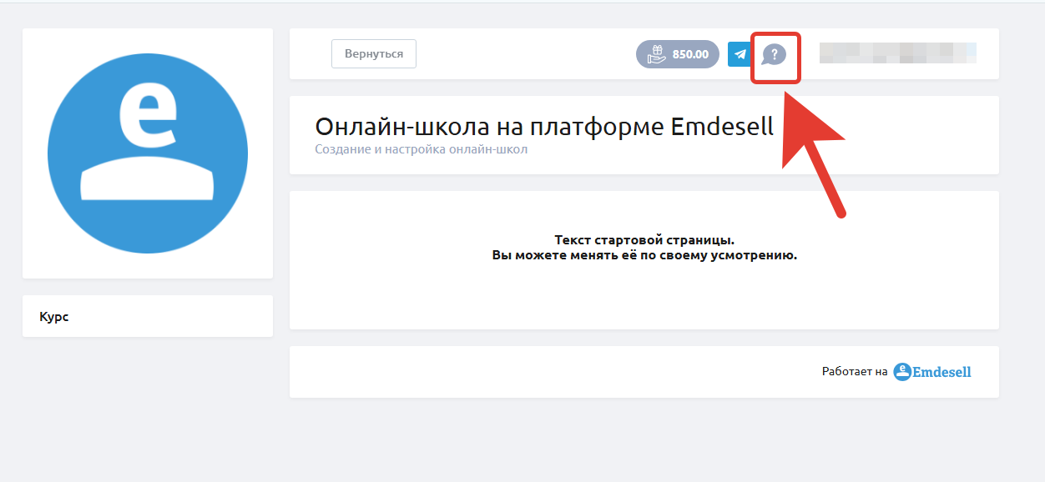The height and width of the screenshot is (482, 1045).
Task: Click the Emdesell logo link in footer
Action: click(932, 372)
